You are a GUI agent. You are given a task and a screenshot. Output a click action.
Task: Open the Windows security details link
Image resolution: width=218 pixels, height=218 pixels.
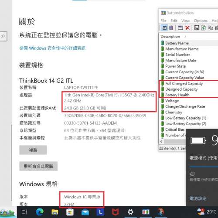pos(52,48)
